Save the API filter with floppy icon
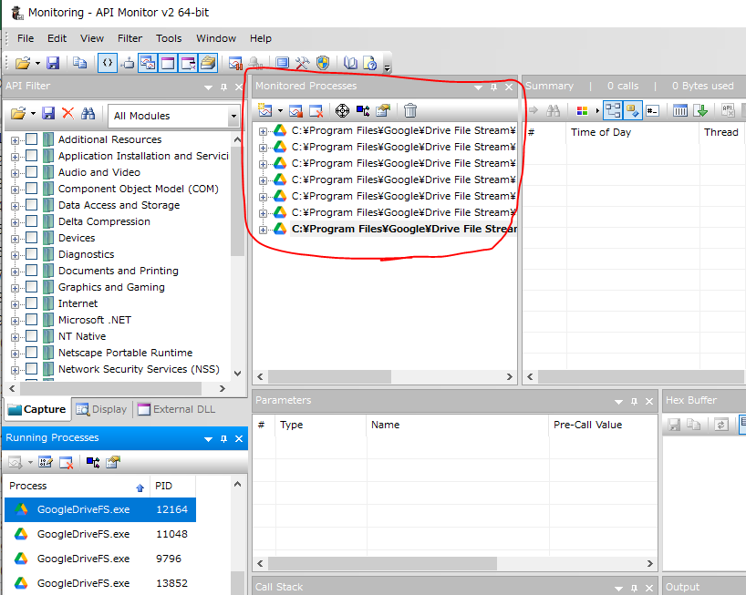The image size is (746, 595). coord(48,113)
